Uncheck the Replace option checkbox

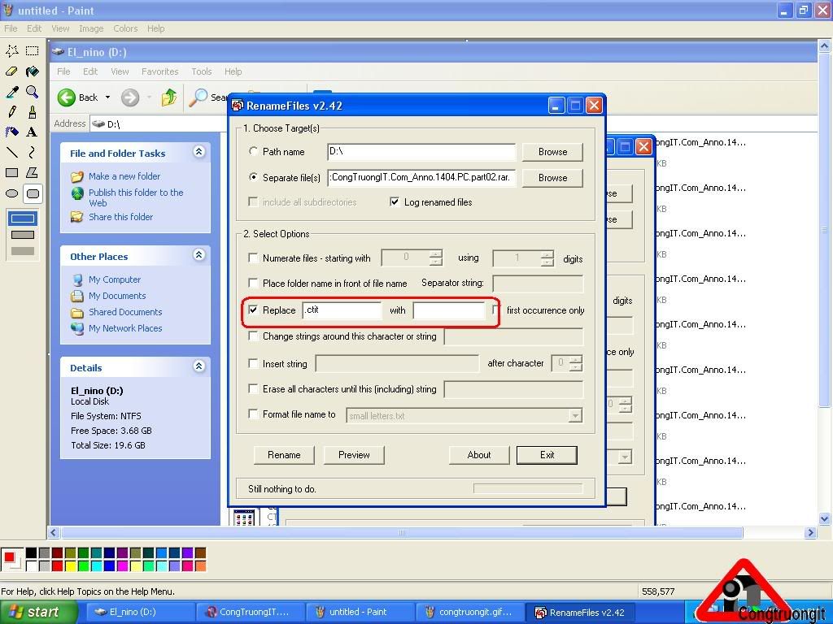(x=253, y=310)
